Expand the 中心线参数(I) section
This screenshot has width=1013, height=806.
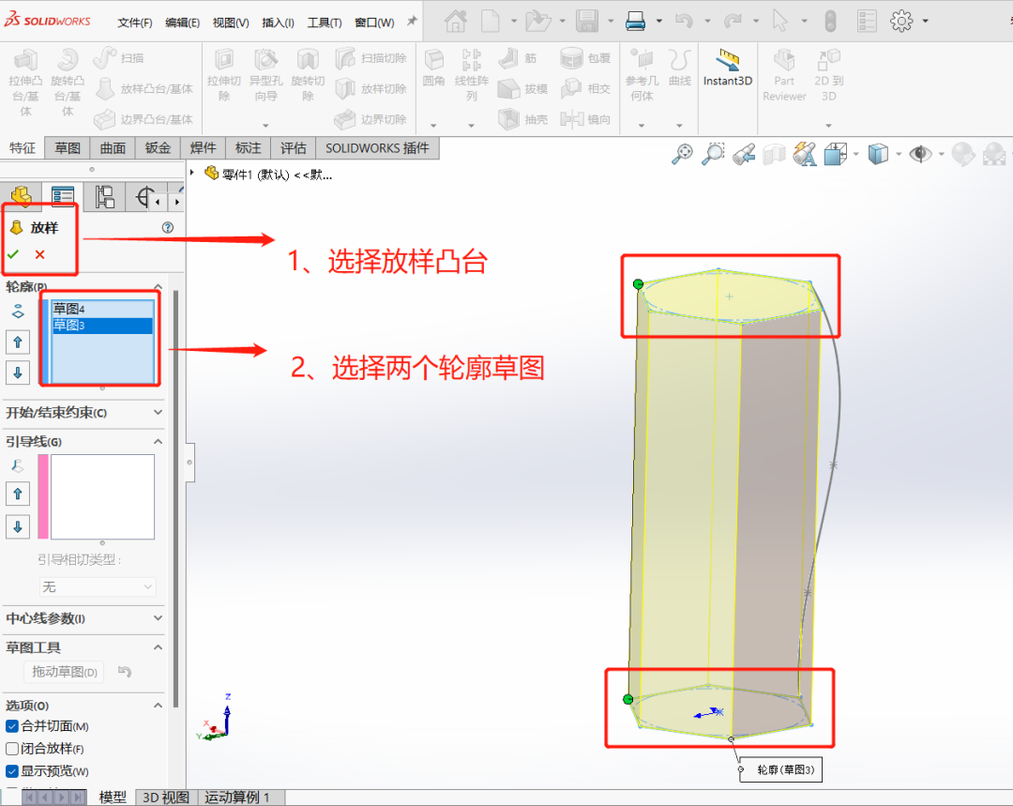coord(159,618)
